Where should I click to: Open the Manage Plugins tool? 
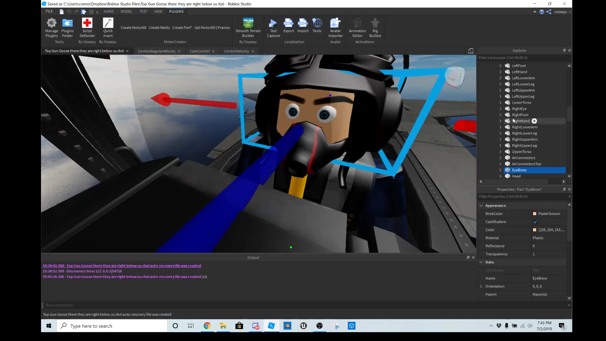[51, 28]
